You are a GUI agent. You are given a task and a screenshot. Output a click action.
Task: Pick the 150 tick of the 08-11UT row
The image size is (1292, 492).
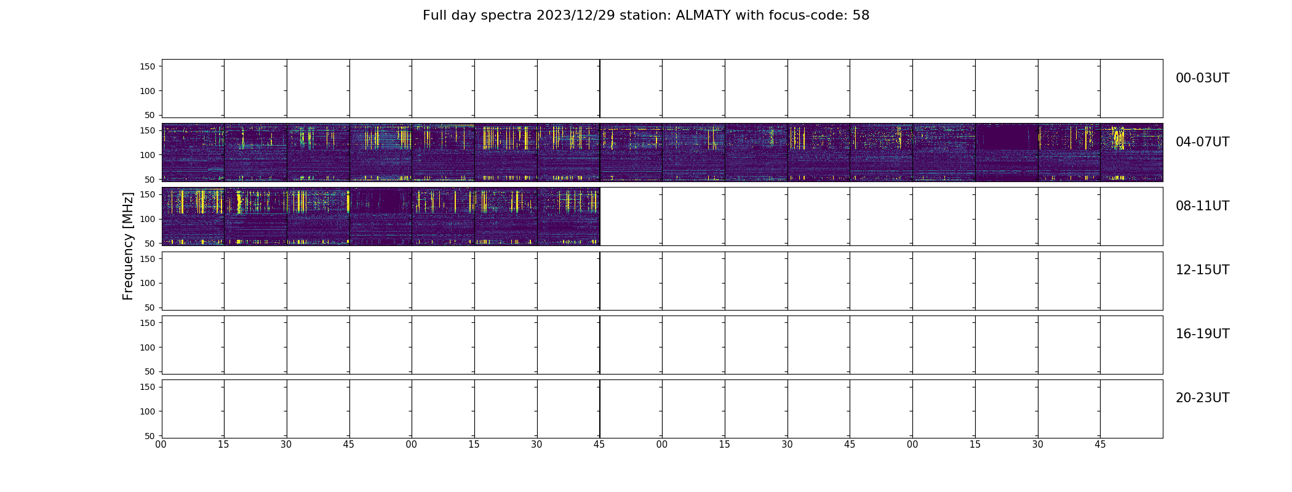tap(148, 194)
